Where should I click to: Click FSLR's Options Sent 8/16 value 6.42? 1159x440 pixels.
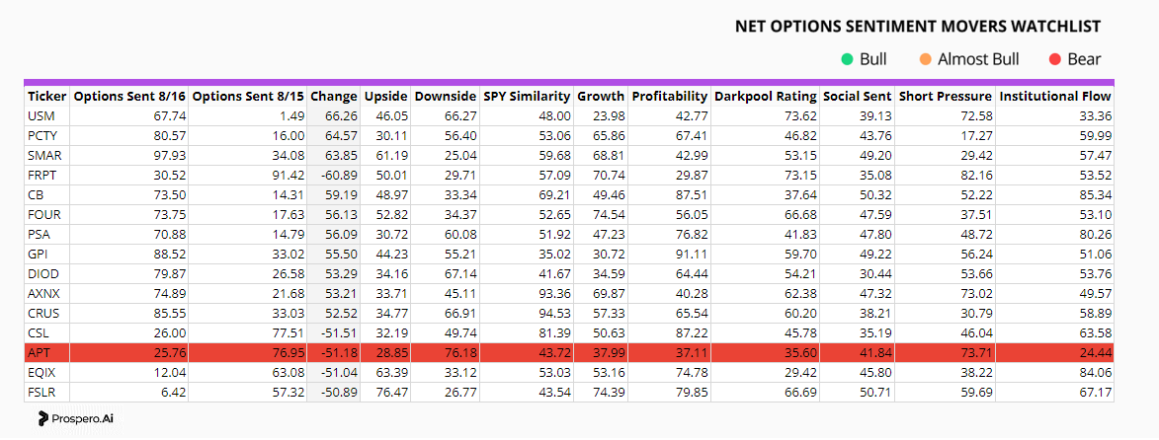173,392
